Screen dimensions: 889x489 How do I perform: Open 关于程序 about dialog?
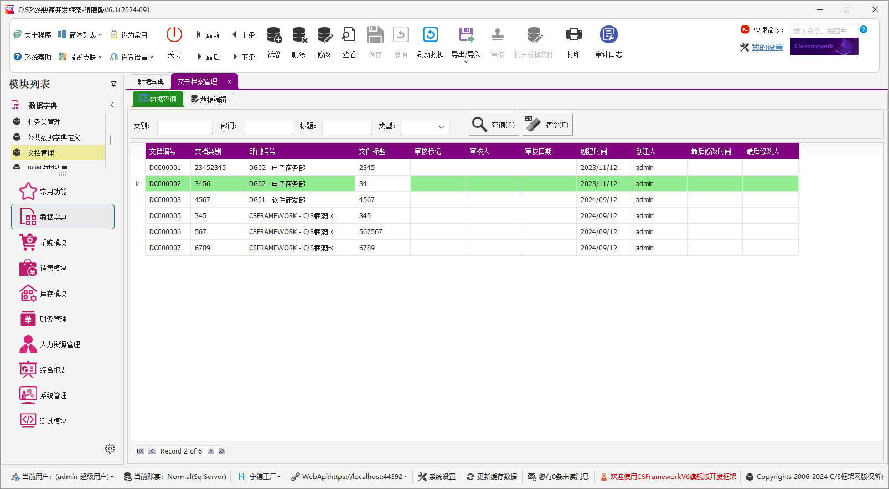coord(32,35)
